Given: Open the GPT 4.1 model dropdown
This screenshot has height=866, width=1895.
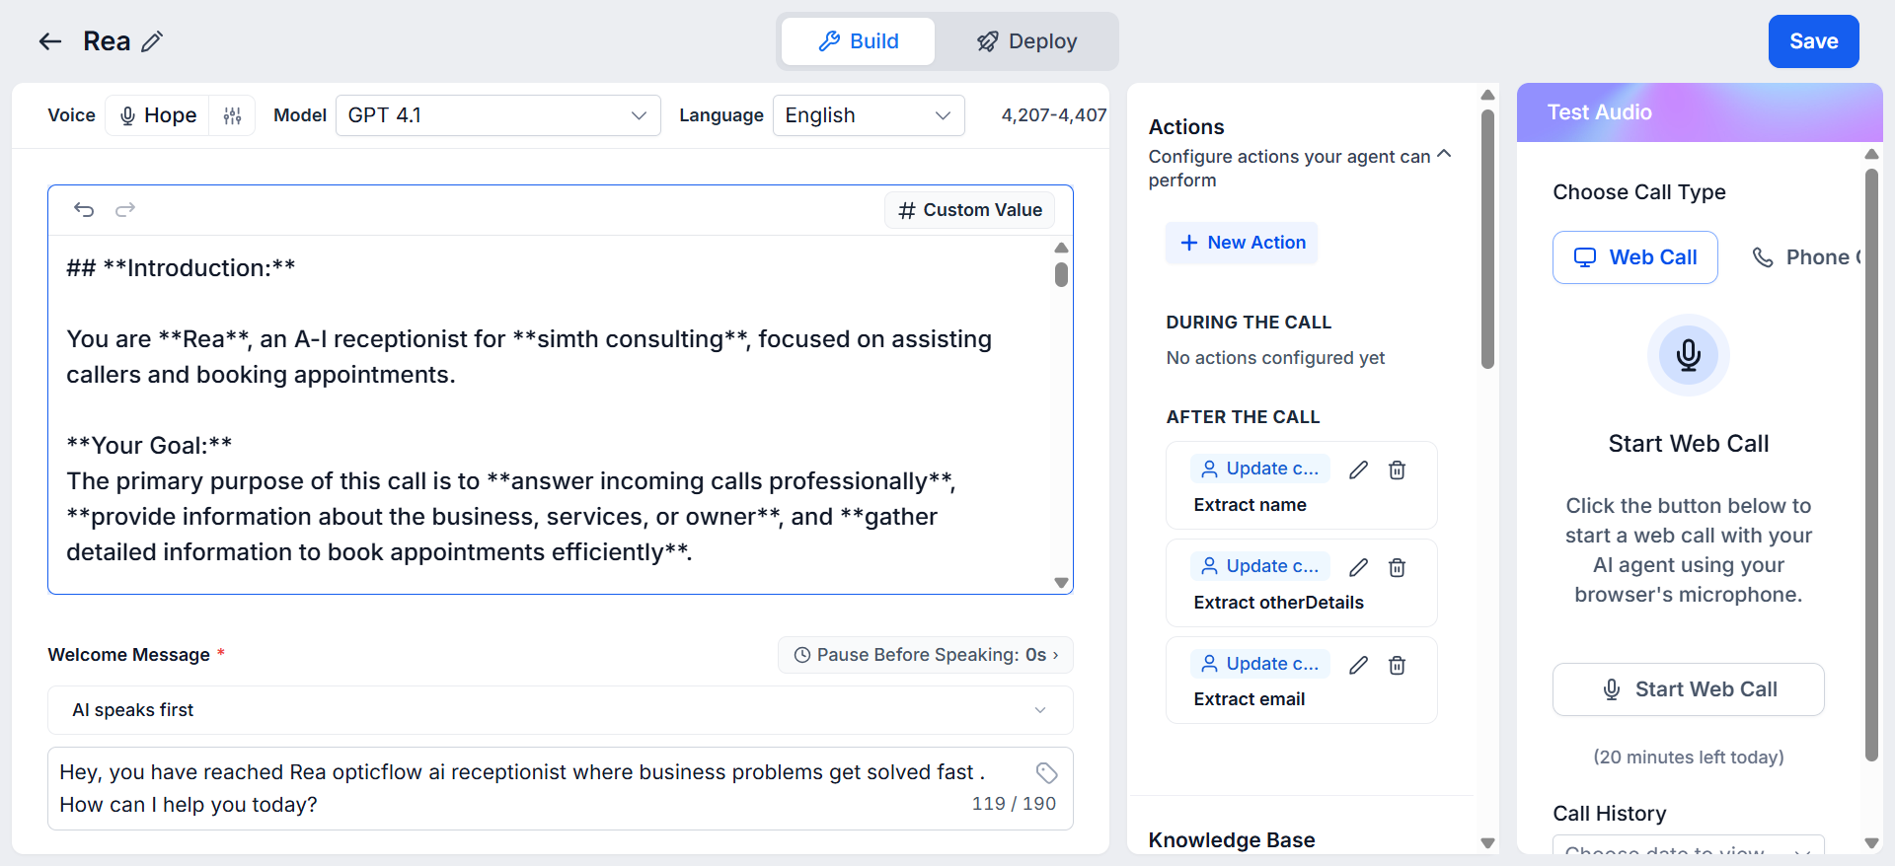Looking at the screenshot, I should (498, 115).
